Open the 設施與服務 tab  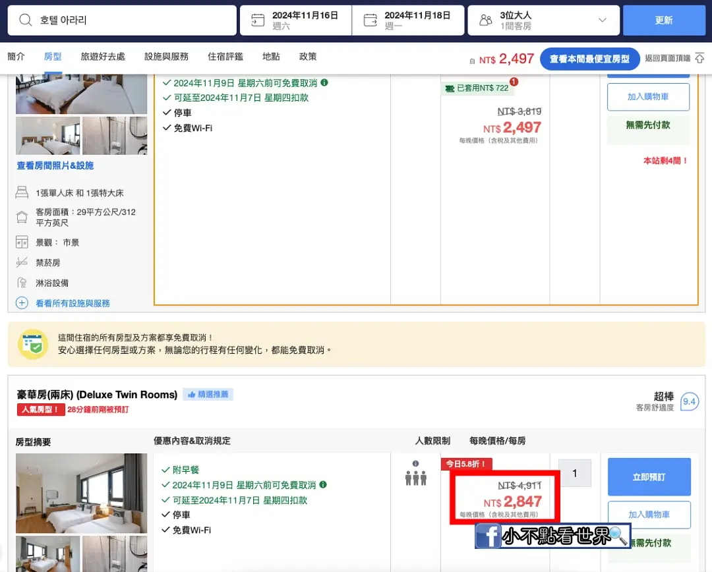tap(166, 56)
